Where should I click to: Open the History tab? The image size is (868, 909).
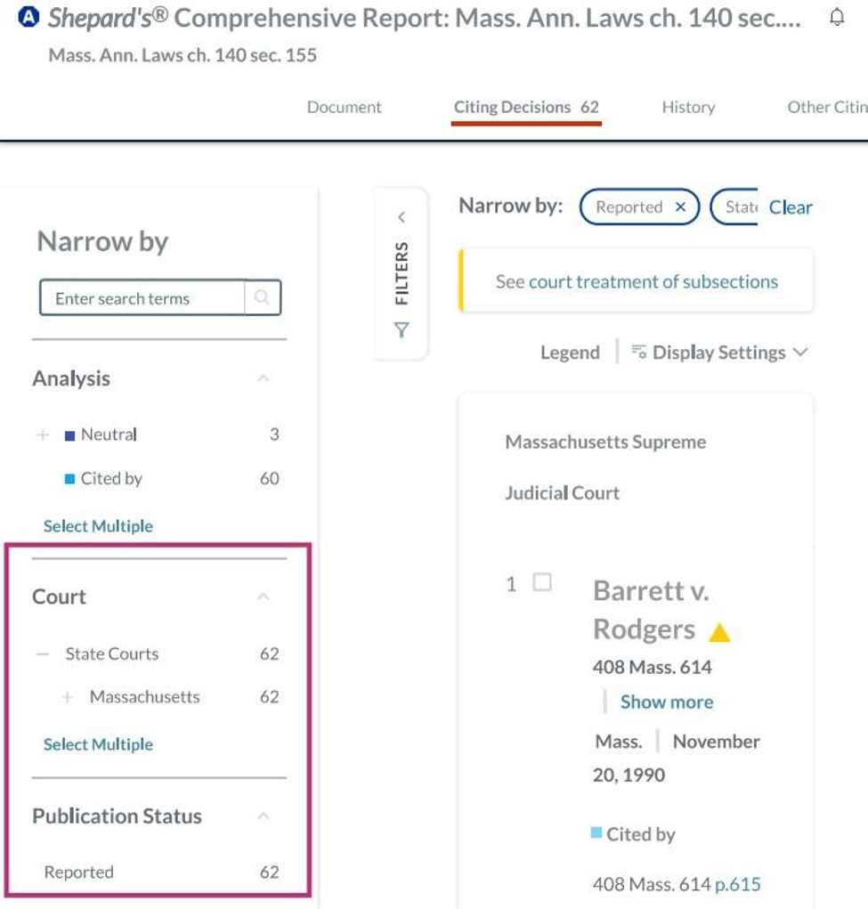tap(688, 107)
